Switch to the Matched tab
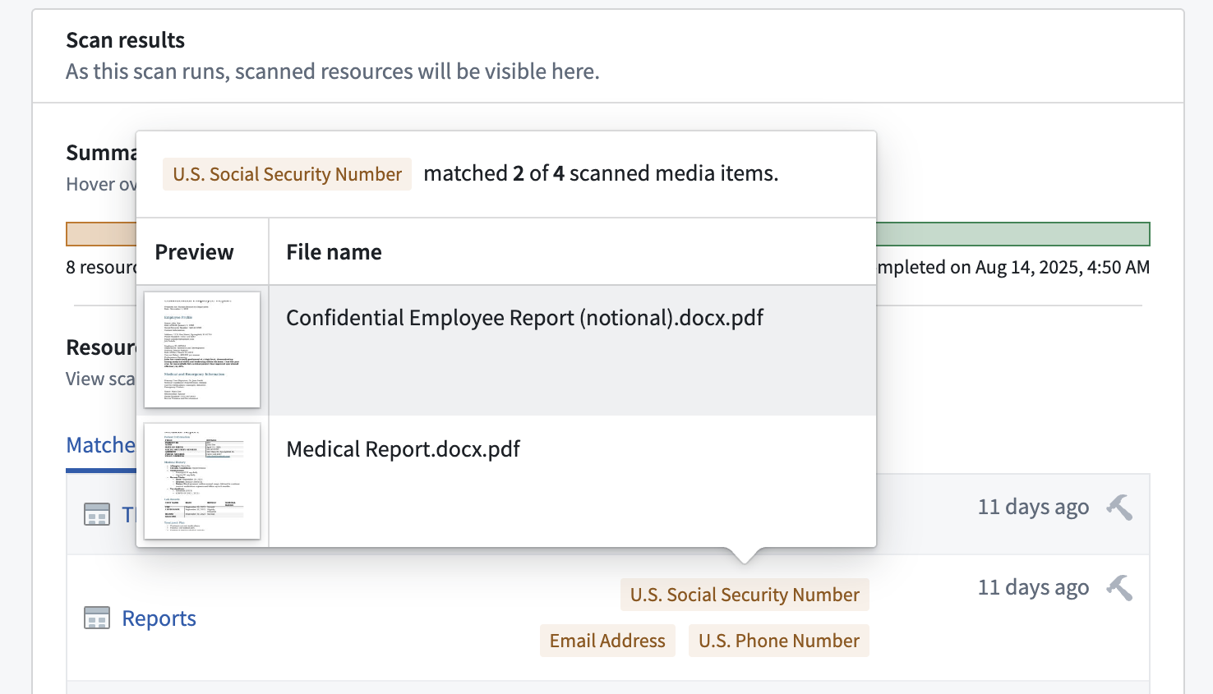Screen dimensions: 1213x694 pos(101,444)
